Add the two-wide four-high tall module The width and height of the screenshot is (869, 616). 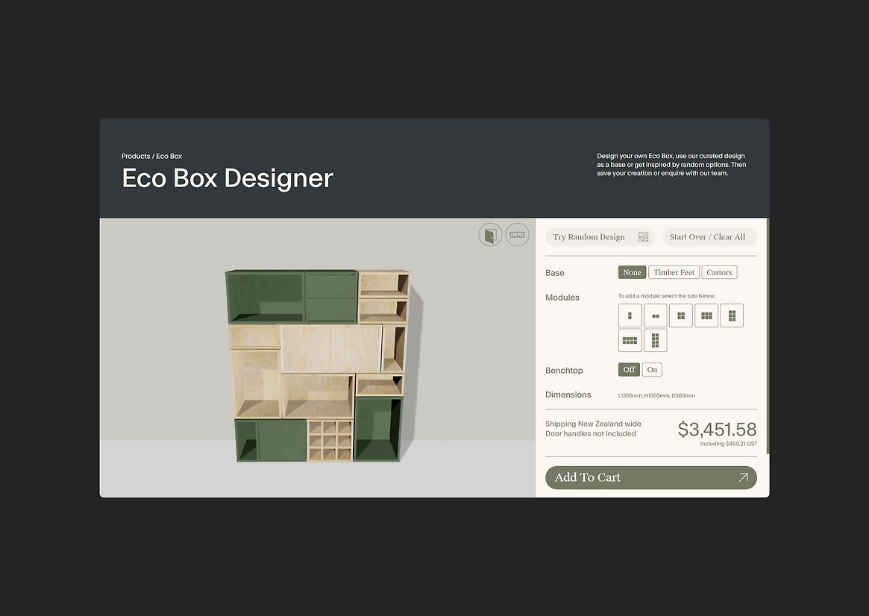(655, 340)
